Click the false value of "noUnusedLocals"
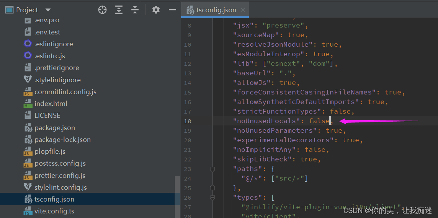 [319, 121]
